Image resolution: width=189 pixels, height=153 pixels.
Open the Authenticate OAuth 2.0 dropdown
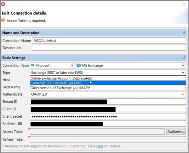click(x=183, y=94)
